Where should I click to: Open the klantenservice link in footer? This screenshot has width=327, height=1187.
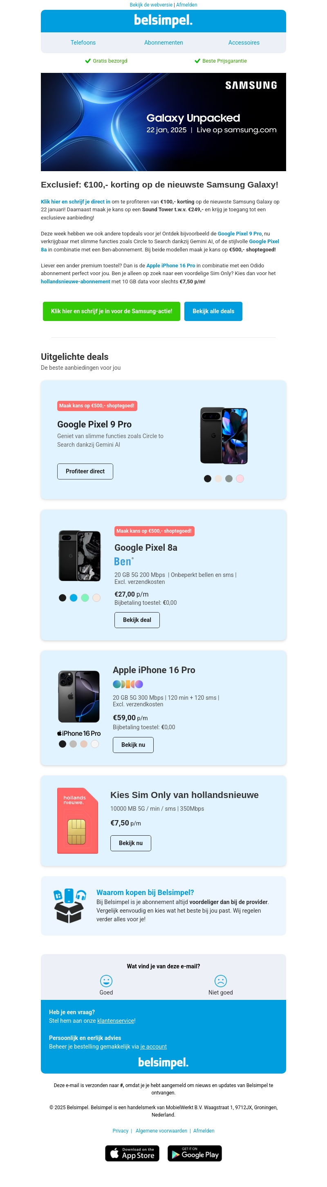click(x=115, y=1021)
